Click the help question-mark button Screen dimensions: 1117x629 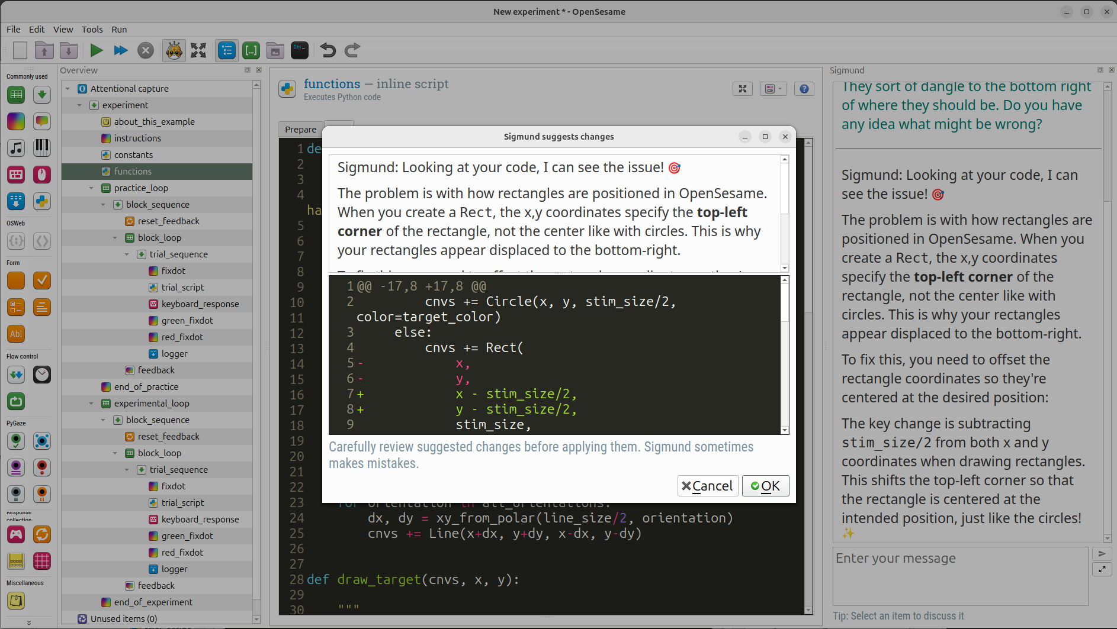click(804, 89)
